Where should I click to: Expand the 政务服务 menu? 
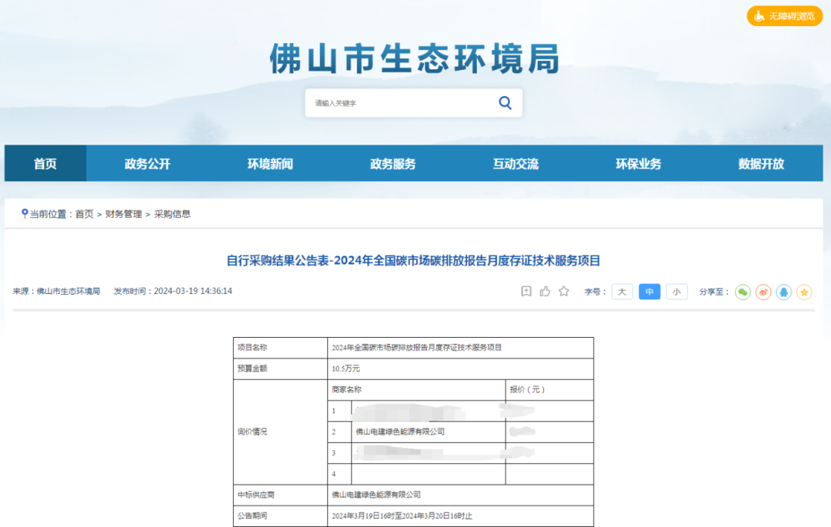pyautogui.click(x=392, y=163)
